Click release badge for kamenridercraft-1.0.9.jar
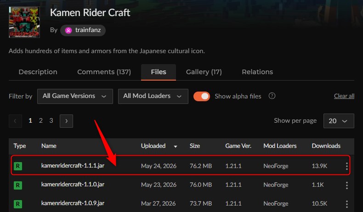Screen dimensions: 363x212 tap(18, 204)
